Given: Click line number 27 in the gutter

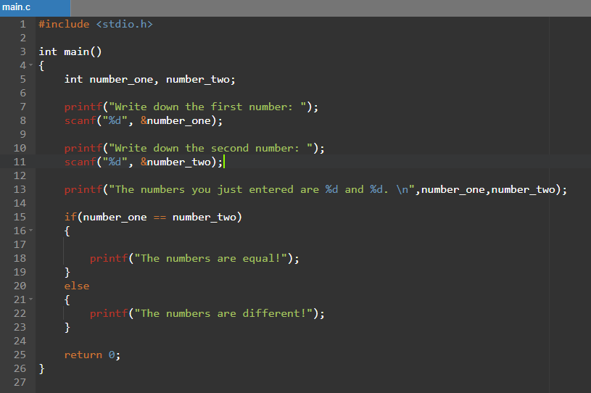Looking at the screenshot, I should click(20, 382).
